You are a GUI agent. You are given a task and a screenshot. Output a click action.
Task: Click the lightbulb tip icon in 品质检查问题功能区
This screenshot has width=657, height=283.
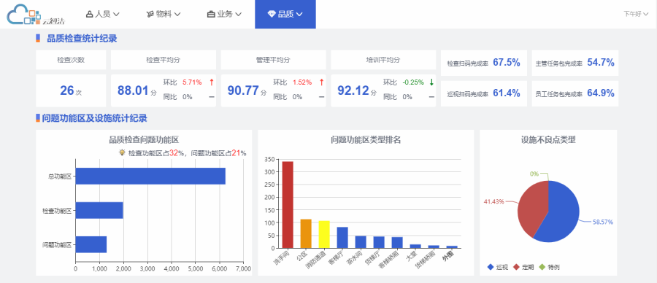[x=123, y=152]
